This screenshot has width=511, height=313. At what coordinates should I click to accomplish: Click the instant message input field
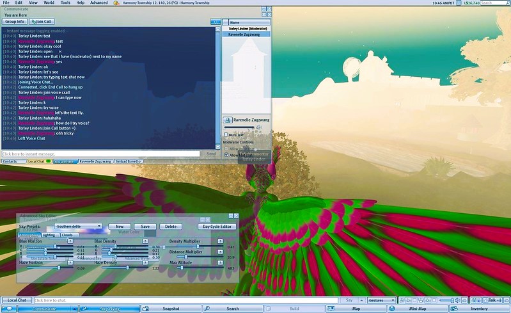[x=100, y=154]
